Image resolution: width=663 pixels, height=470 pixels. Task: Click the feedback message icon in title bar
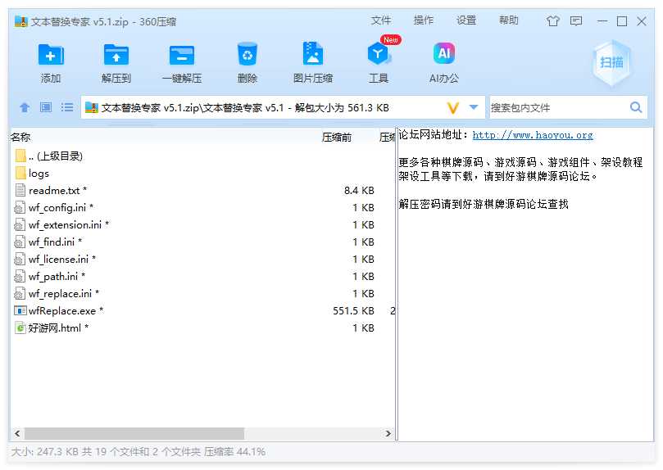coord(576,20)
